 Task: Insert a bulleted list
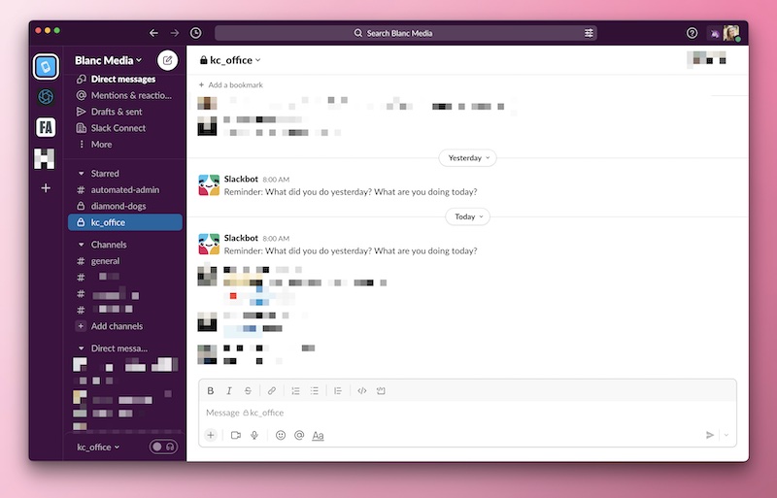pos(314,391)
